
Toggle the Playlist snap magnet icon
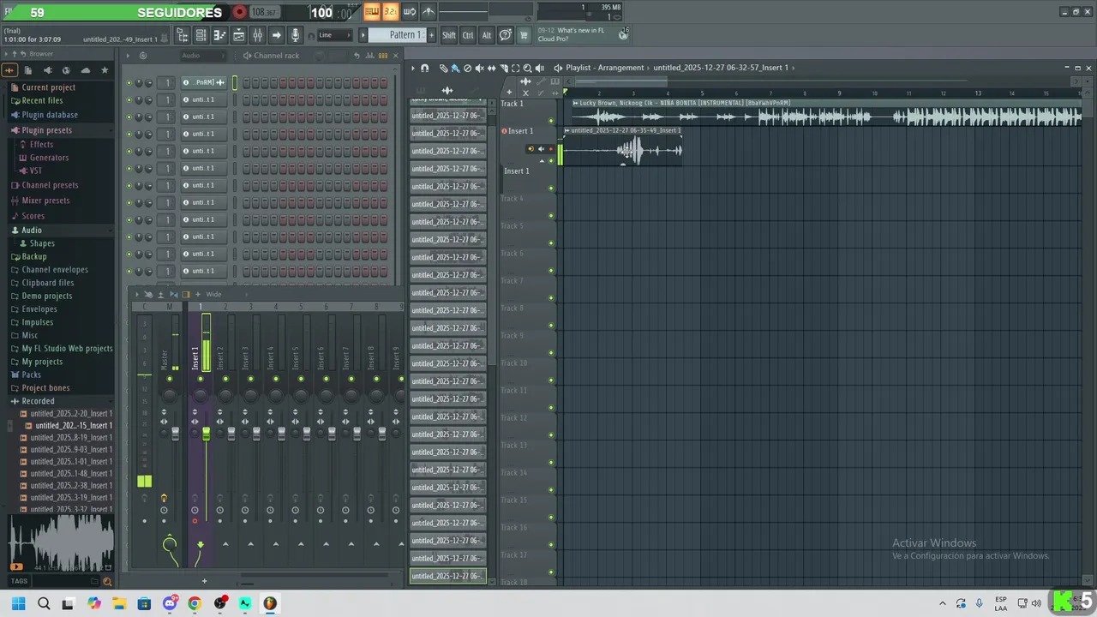(x=425, y=68)
